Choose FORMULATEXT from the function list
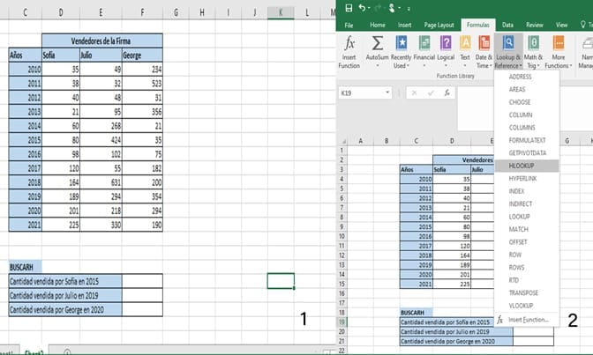Viewport: 593px width, 355px height. coord(527,140)
